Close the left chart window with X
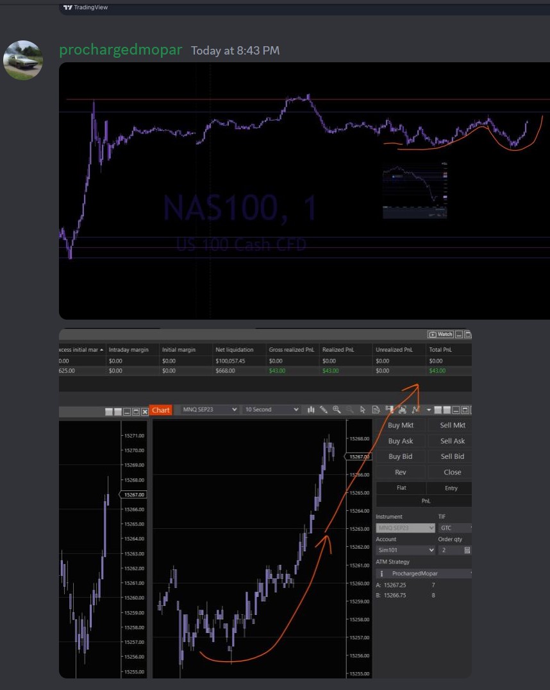 [x=145, y=412]
